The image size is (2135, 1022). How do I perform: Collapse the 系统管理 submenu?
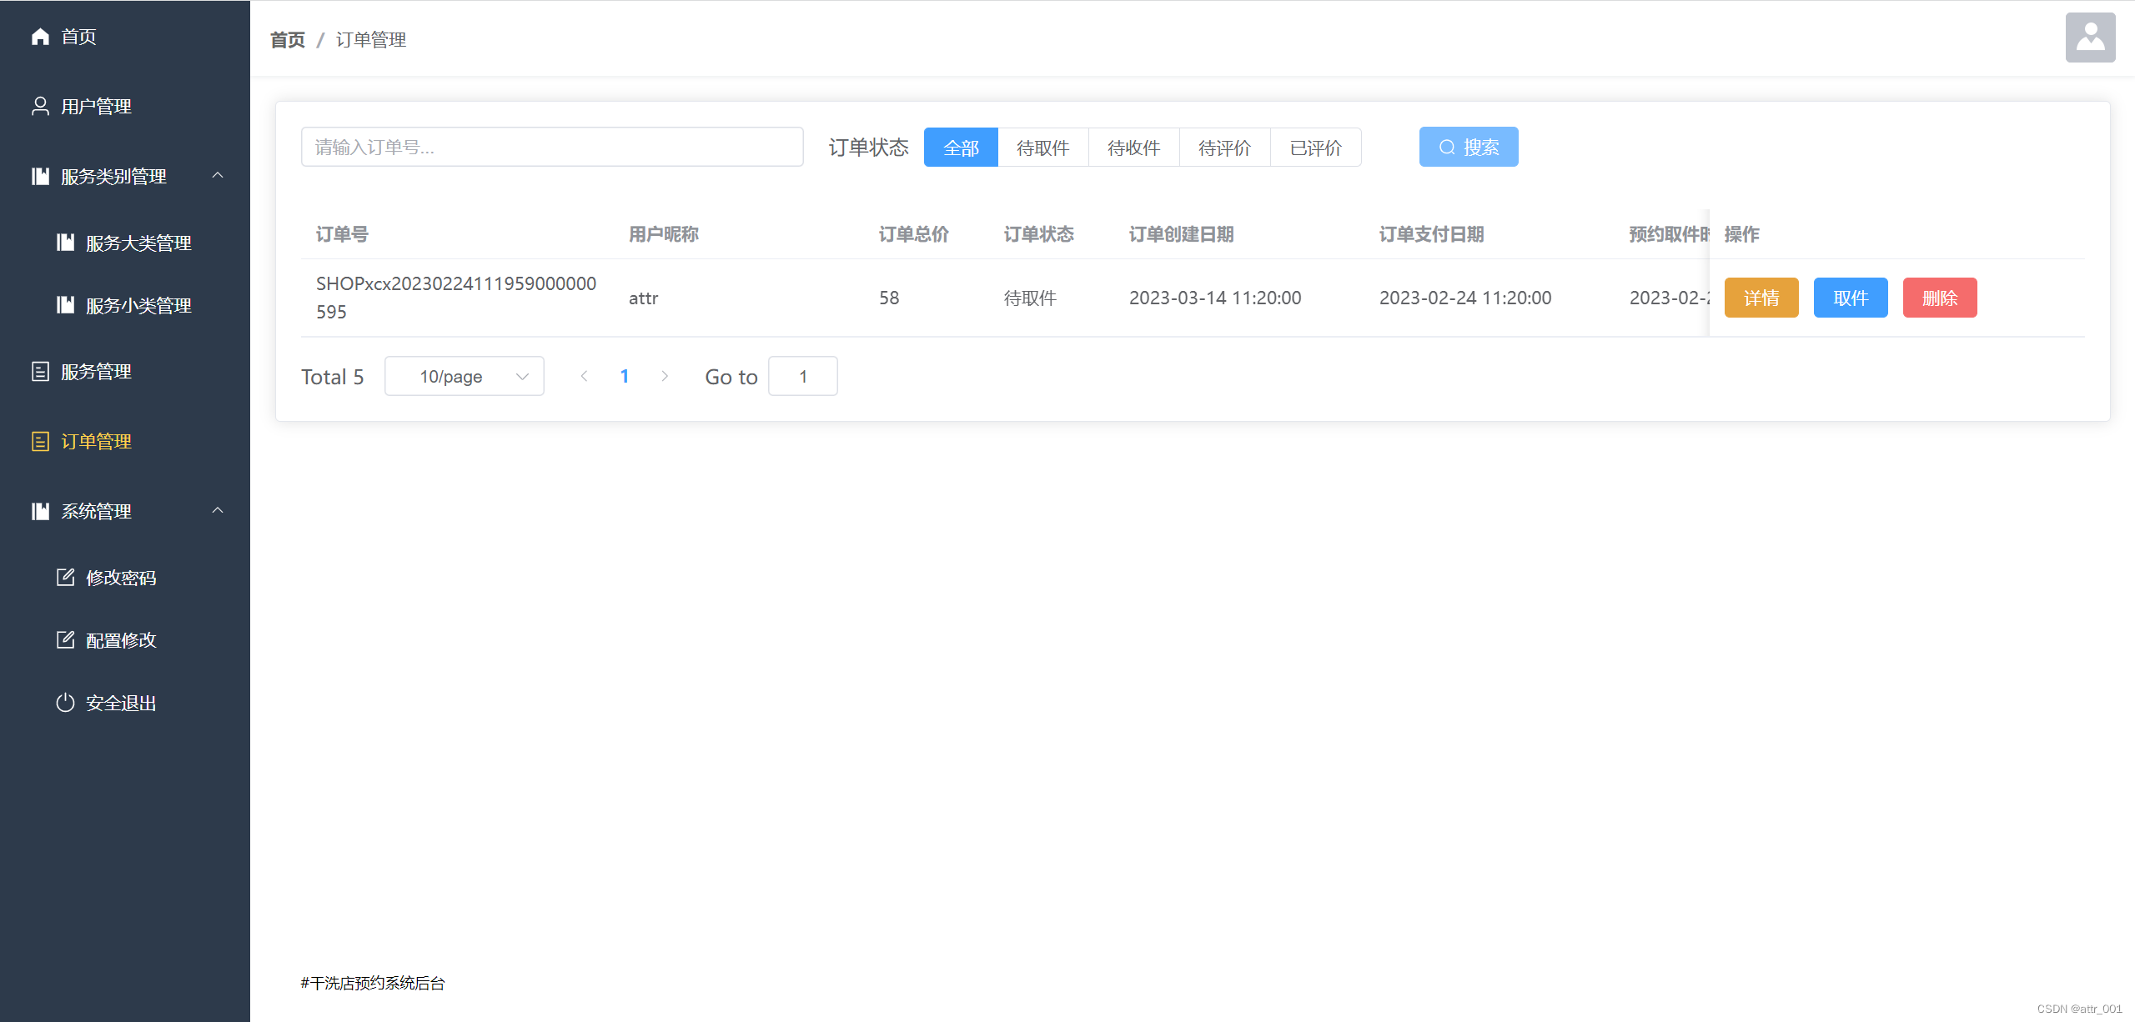[218, 511]
